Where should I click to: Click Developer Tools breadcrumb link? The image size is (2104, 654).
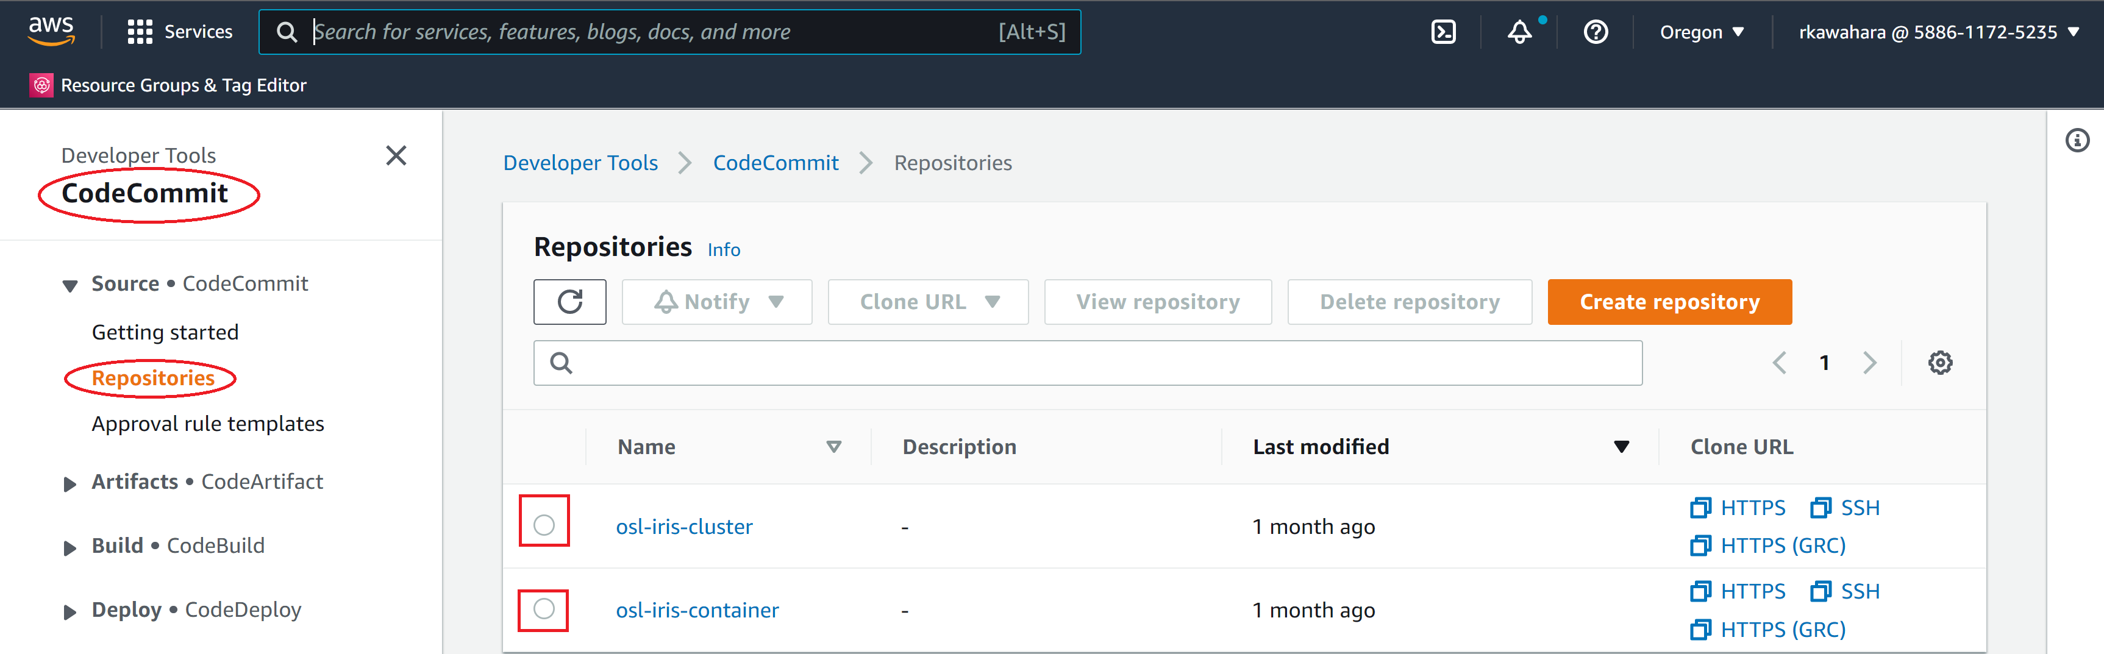(580, 163)
